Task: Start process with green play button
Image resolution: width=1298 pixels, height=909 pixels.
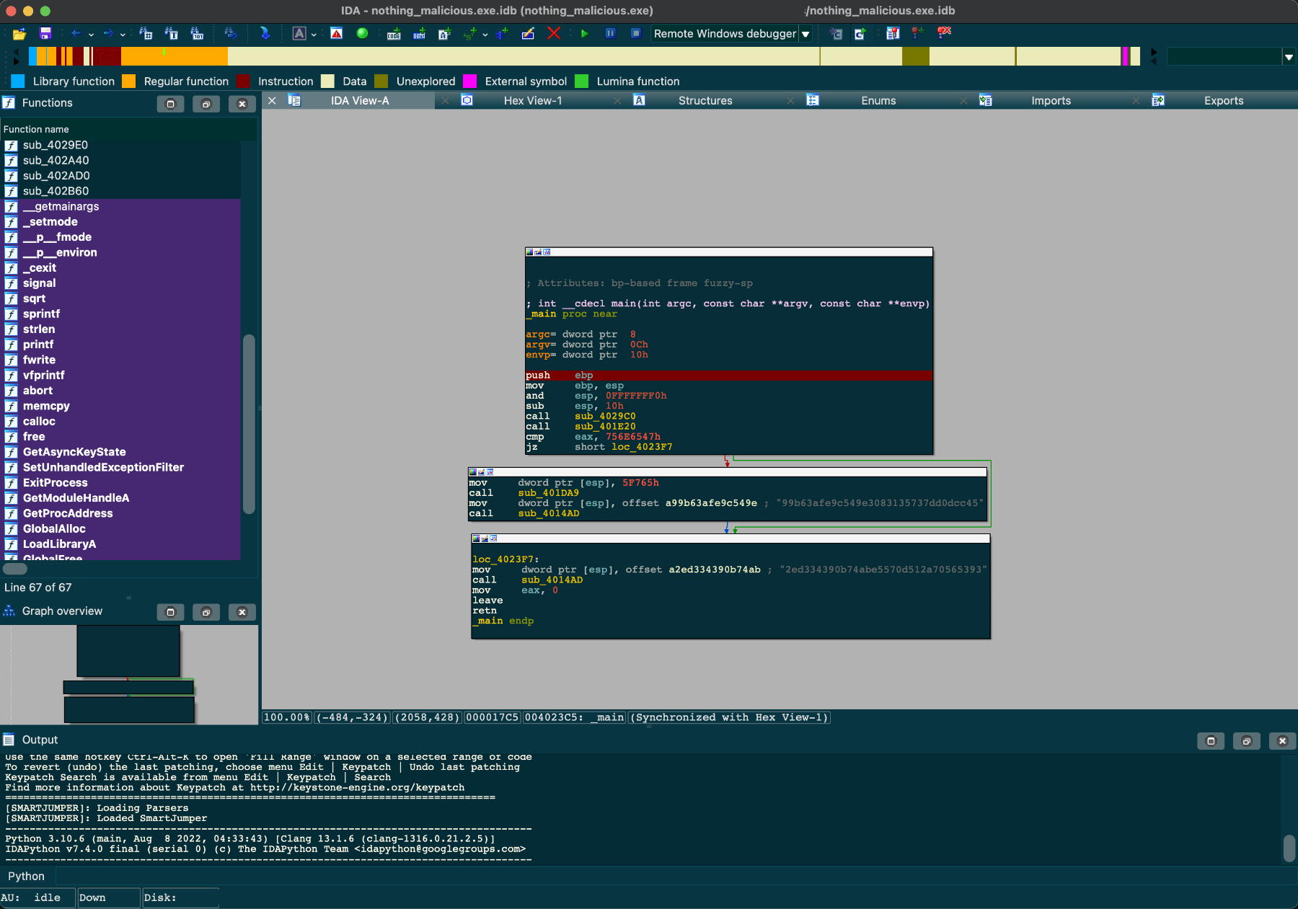Action: click(x=585, y=34)
